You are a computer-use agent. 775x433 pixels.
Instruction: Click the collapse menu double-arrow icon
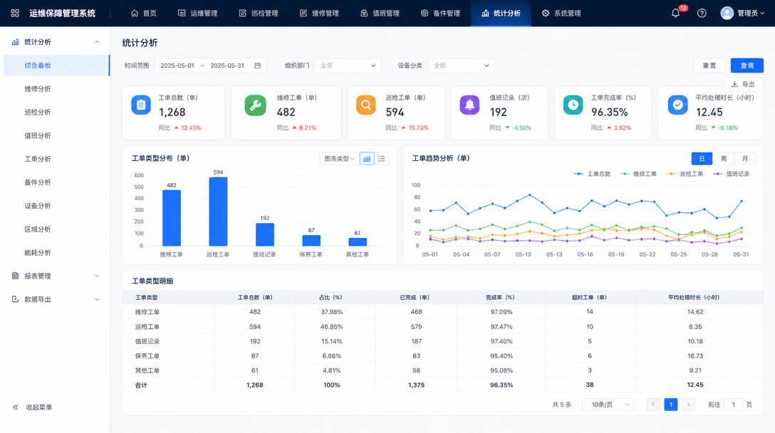[x=16, y=407]
